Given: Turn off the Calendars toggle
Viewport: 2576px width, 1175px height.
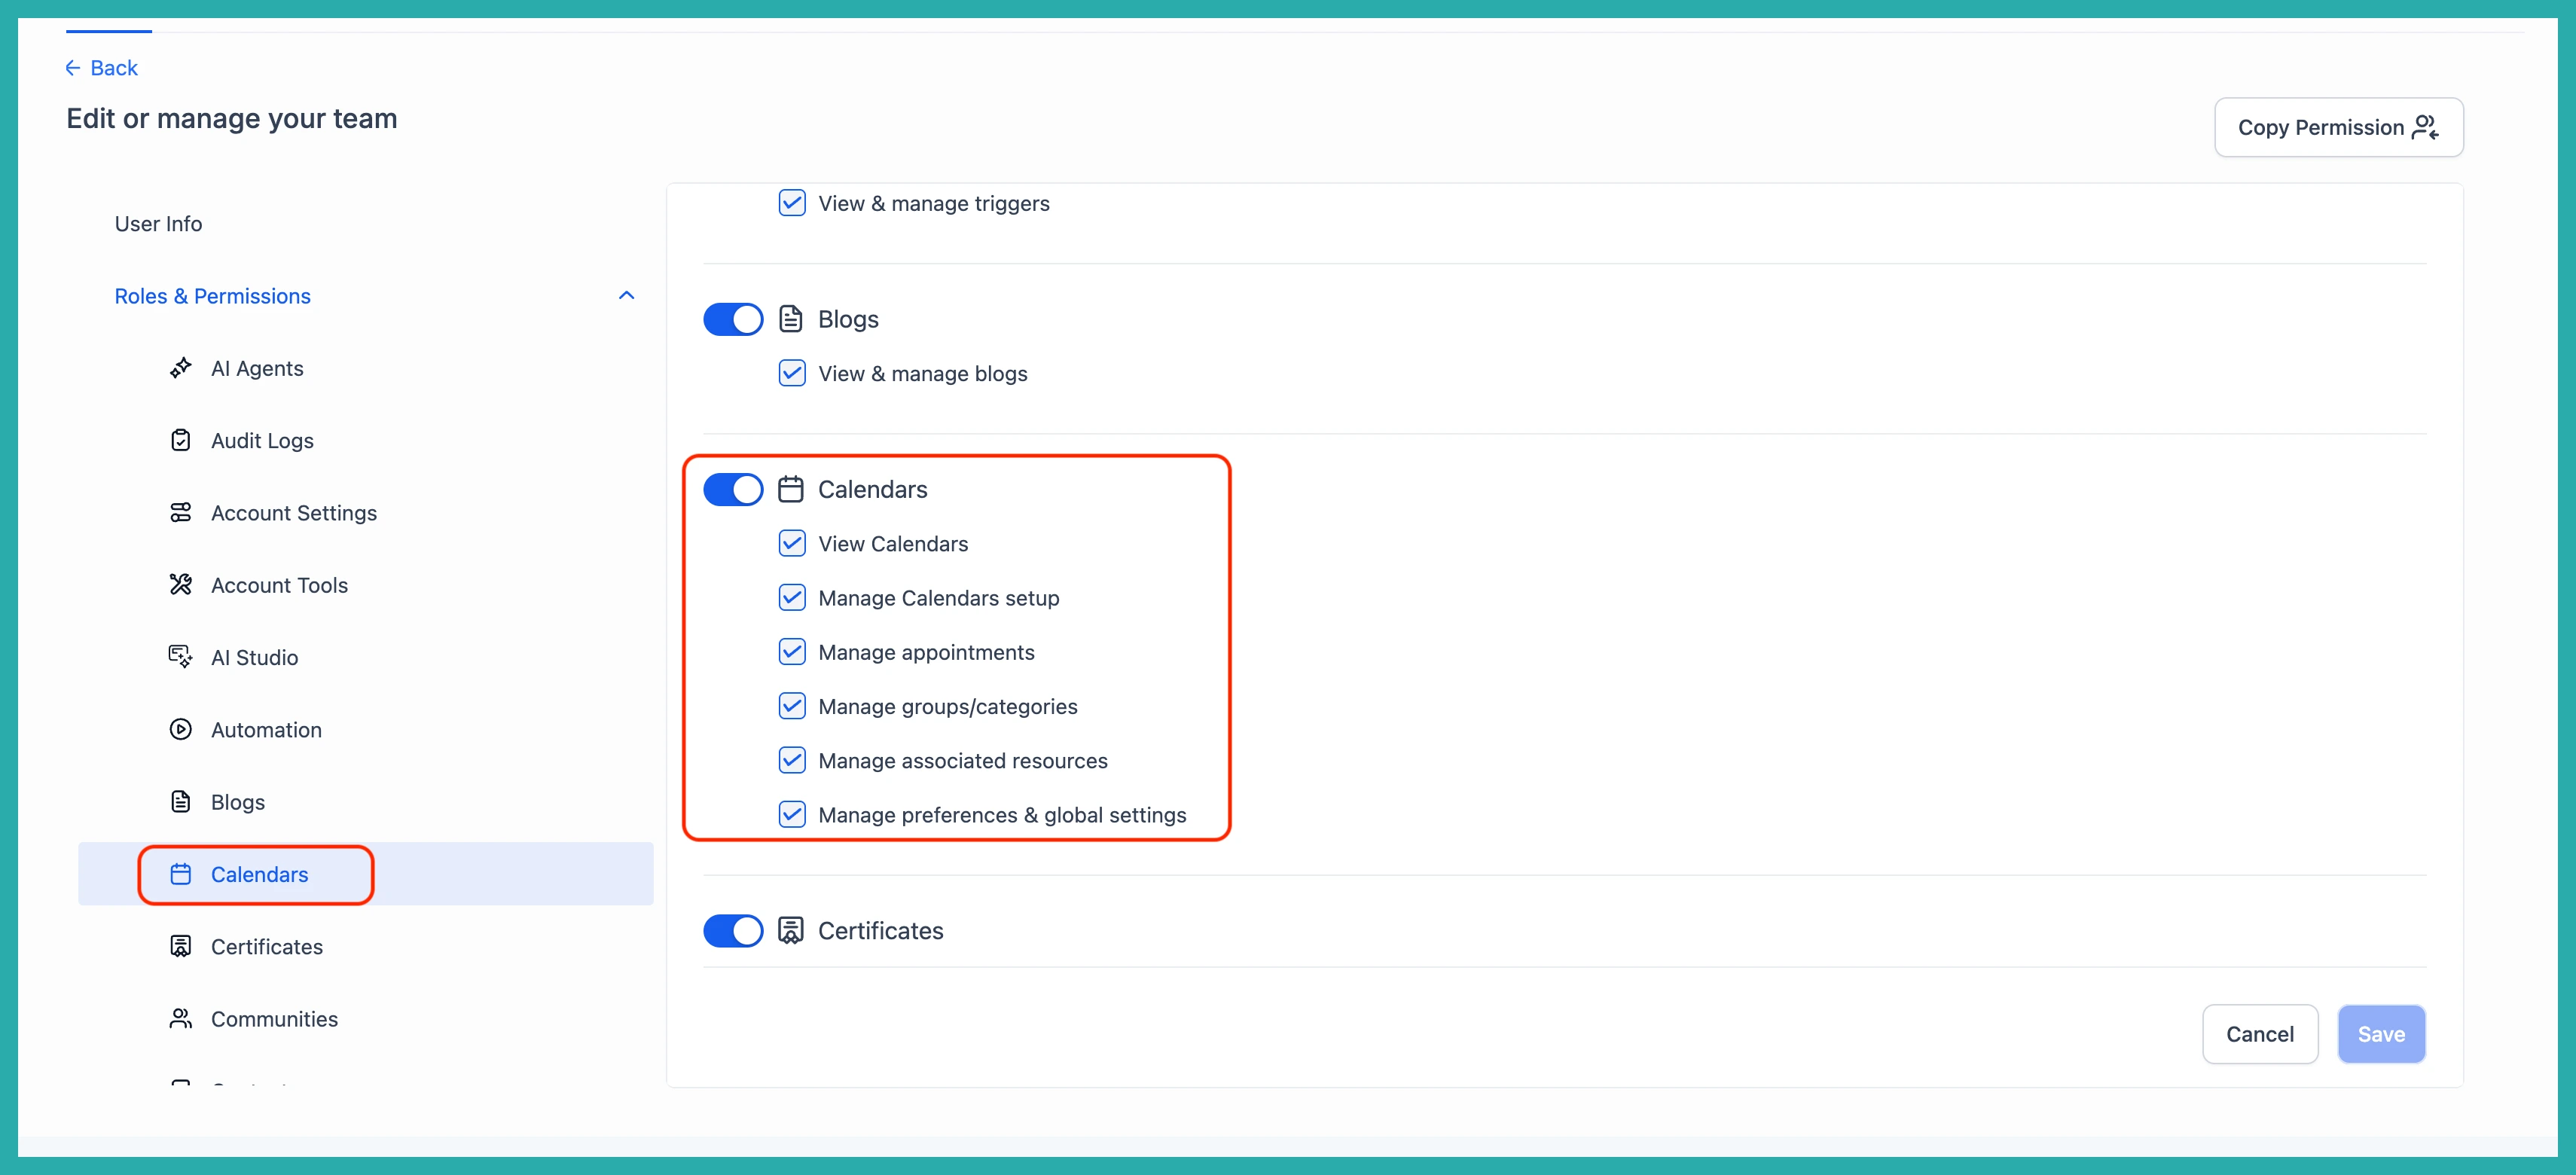Looking at the screenshot, I should pos(732,489).
